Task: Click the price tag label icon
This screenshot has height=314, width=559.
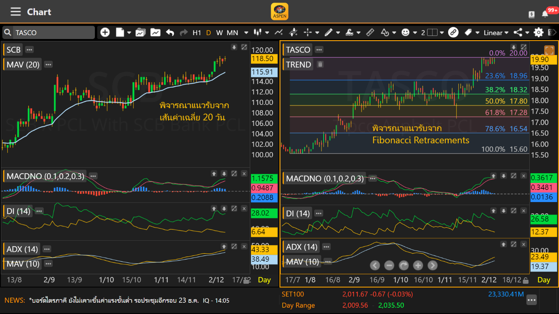Action: point(468,32)
